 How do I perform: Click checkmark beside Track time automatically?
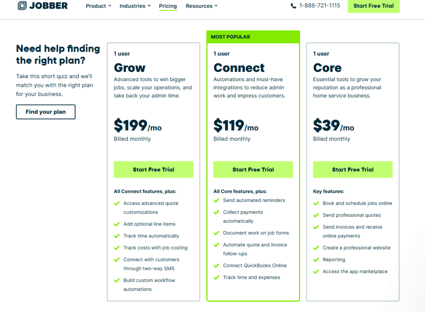click(x=117, y=236)
